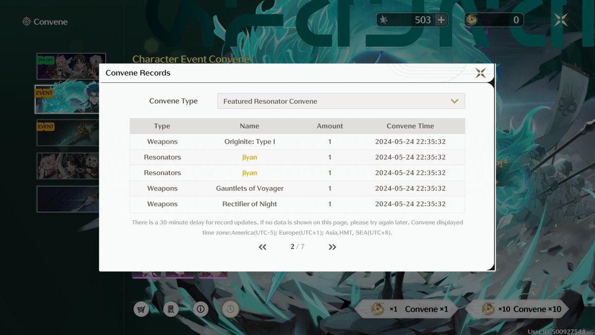Click the 30-minute delay notice text
The height and width of the screenshot is (335, 595).
(297, 227)
